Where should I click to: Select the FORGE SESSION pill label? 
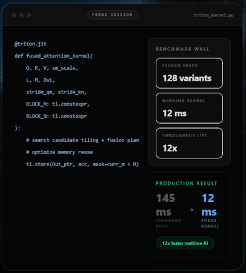click(x=113, y=15)
